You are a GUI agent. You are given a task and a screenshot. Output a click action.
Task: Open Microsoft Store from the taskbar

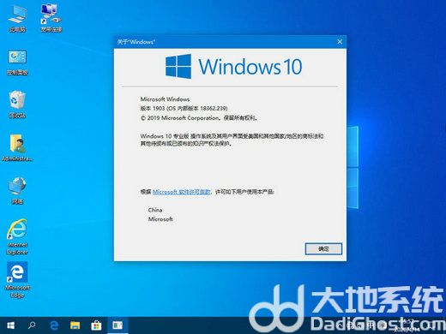96,325
